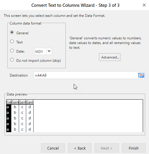
Task: Click the Finish button
Action: coord(134,148)
